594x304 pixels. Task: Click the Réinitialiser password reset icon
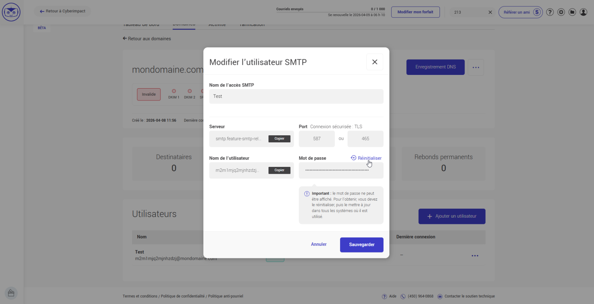[x=353, y=158]
